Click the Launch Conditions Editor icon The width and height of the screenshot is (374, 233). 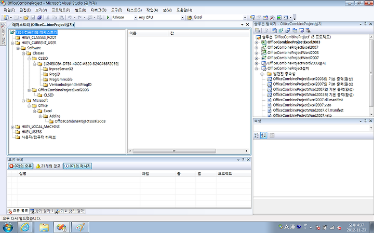pos(308,30)
